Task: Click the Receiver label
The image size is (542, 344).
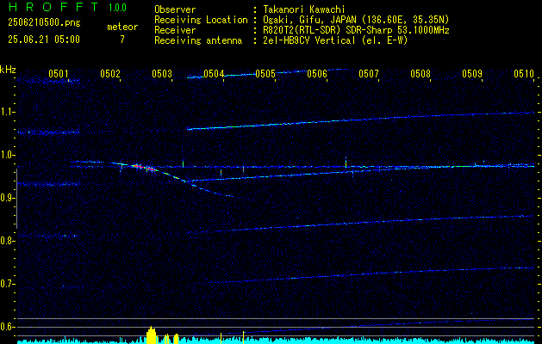Action: [x=175, y=30]
